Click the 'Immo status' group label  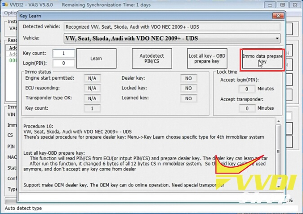(x=38, y=72)
